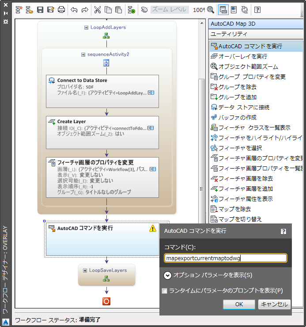
Task: Click LoopSaveLayers green loop icon
Action: pyautogui.click(x=106, y=279)
